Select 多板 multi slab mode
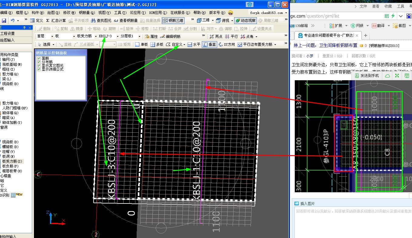Screen dimensions: 412x238 (157, 45)
